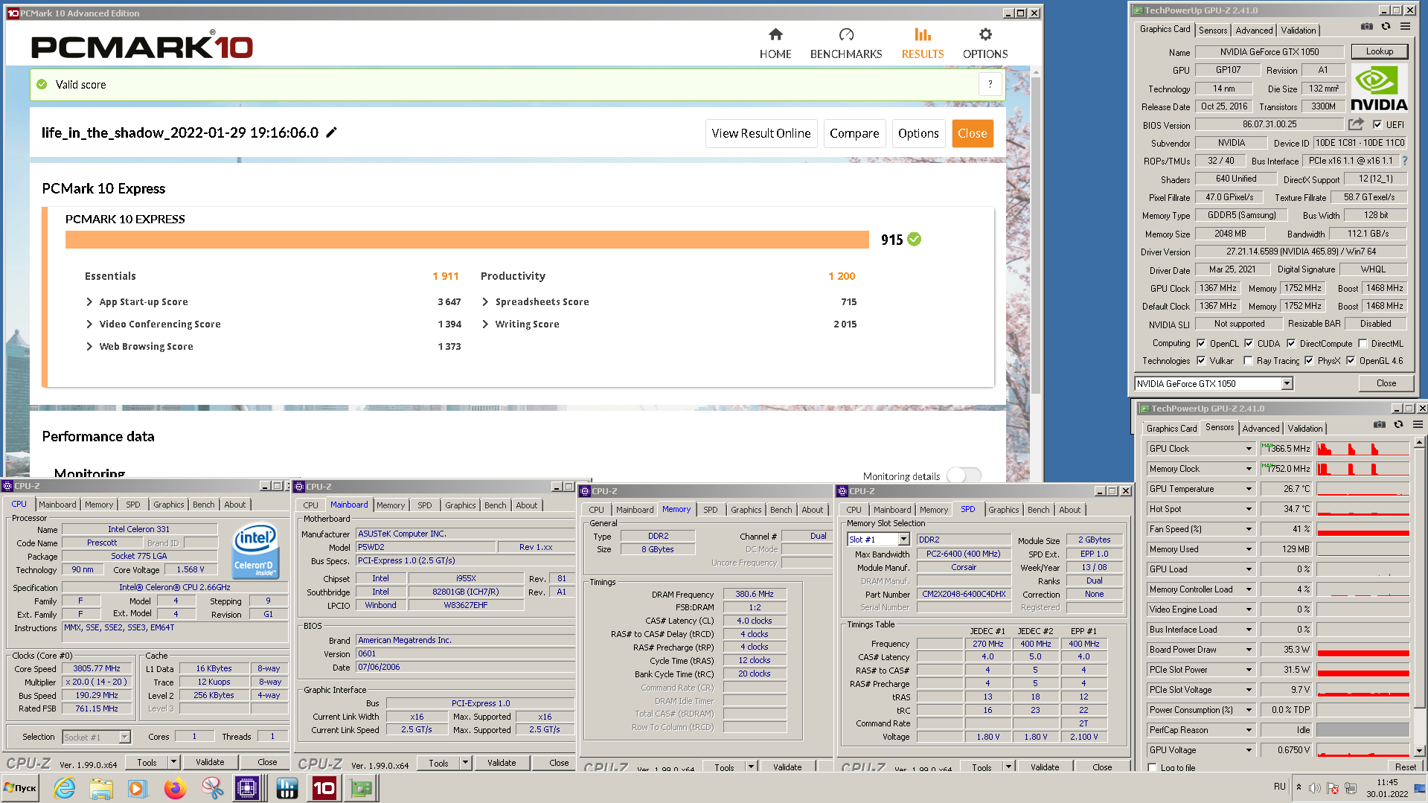
Task: Click the Bus Interface question mark icon
Action: tap(1405, 161)
